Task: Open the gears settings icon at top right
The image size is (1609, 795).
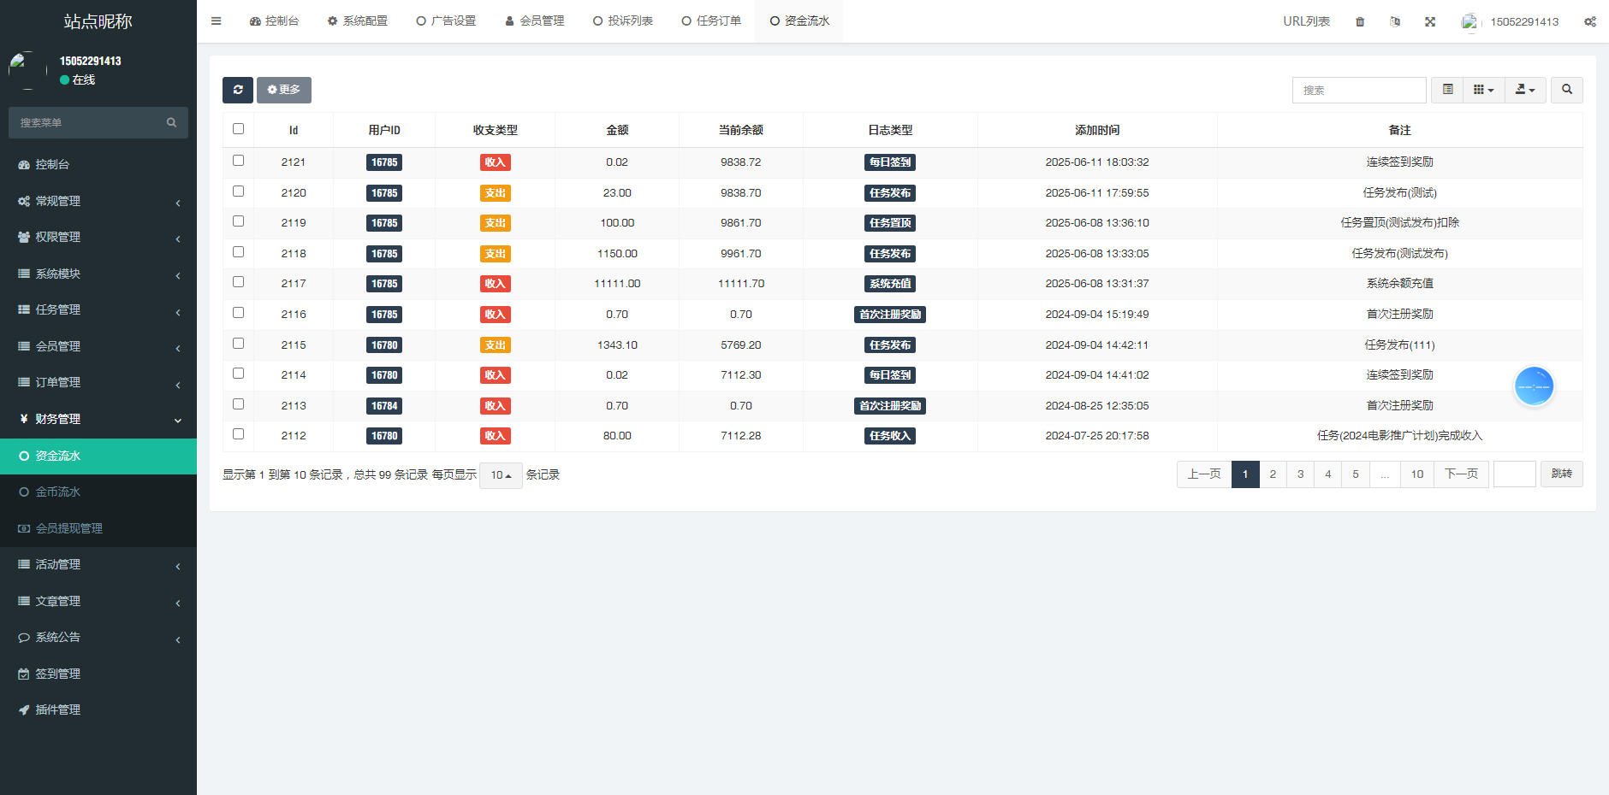Action: (x=1589, y=21)
